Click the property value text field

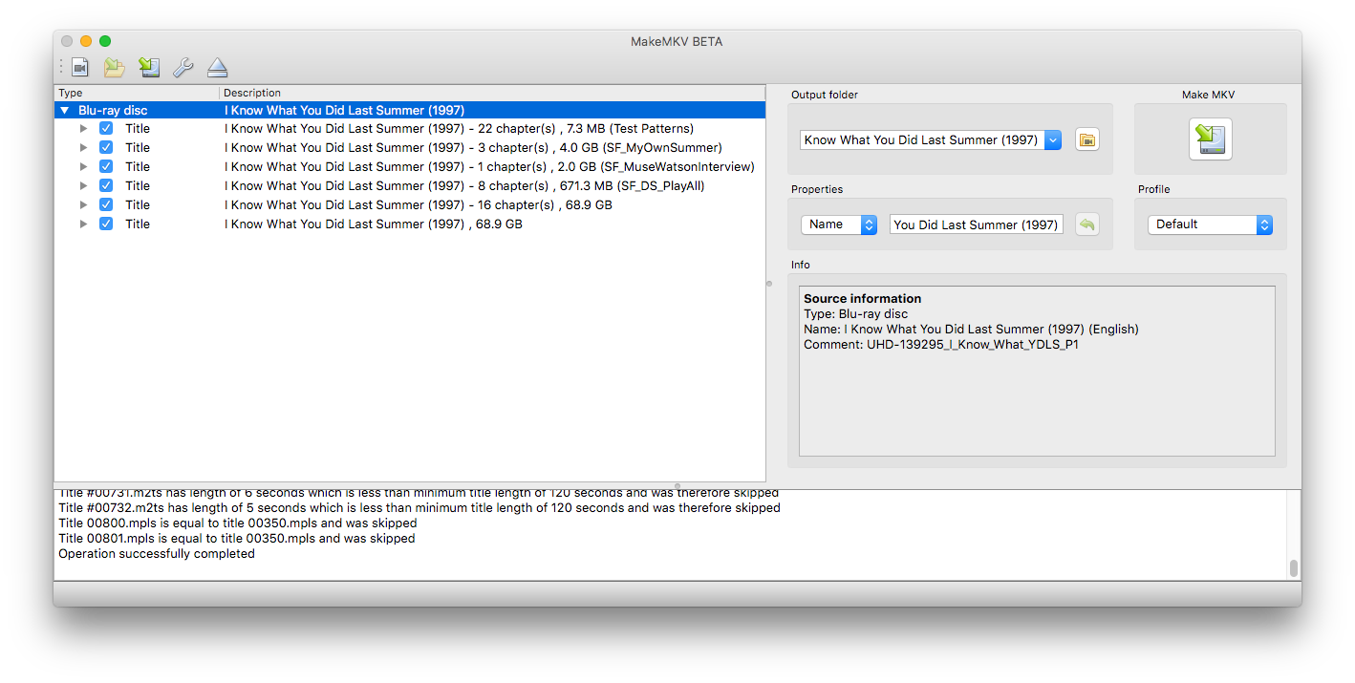(976, 224)
